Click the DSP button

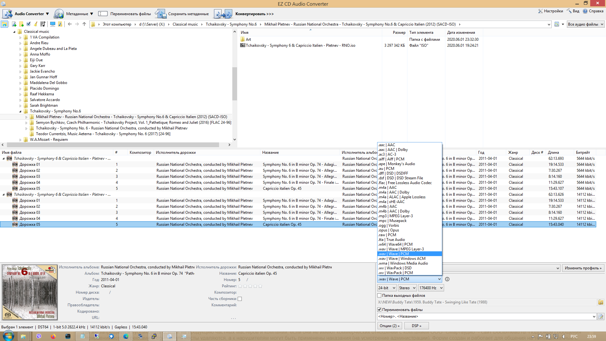(416, 326)
